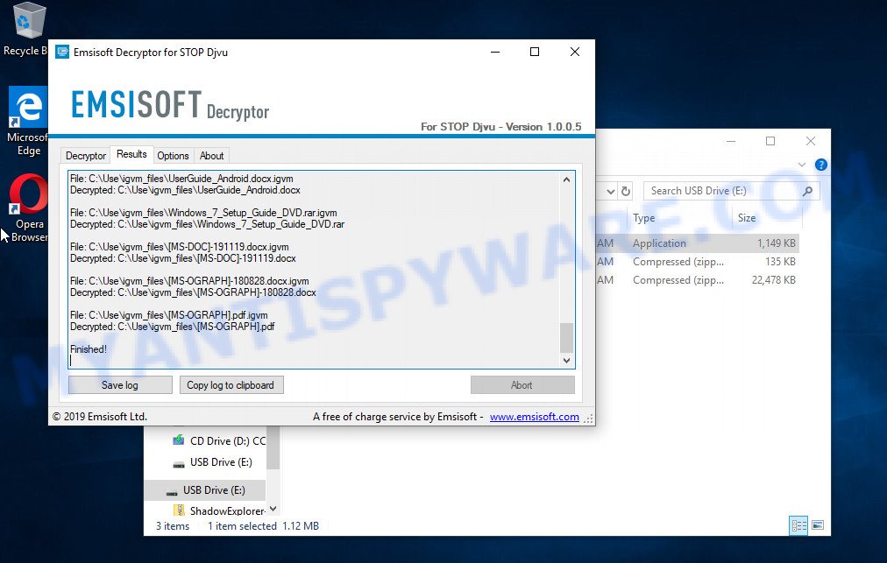Launch Opera Browser desktop shortcut
887x563 pixels.
pos(28,208)
